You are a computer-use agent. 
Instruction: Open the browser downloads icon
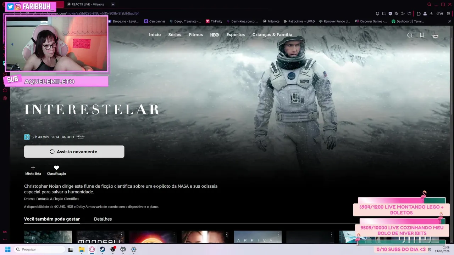pos(431,14)
